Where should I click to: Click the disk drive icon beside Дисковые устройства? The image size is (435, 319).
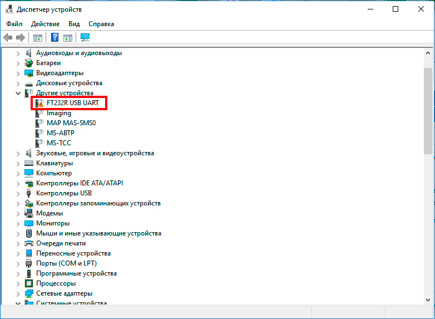pos(28,84)
